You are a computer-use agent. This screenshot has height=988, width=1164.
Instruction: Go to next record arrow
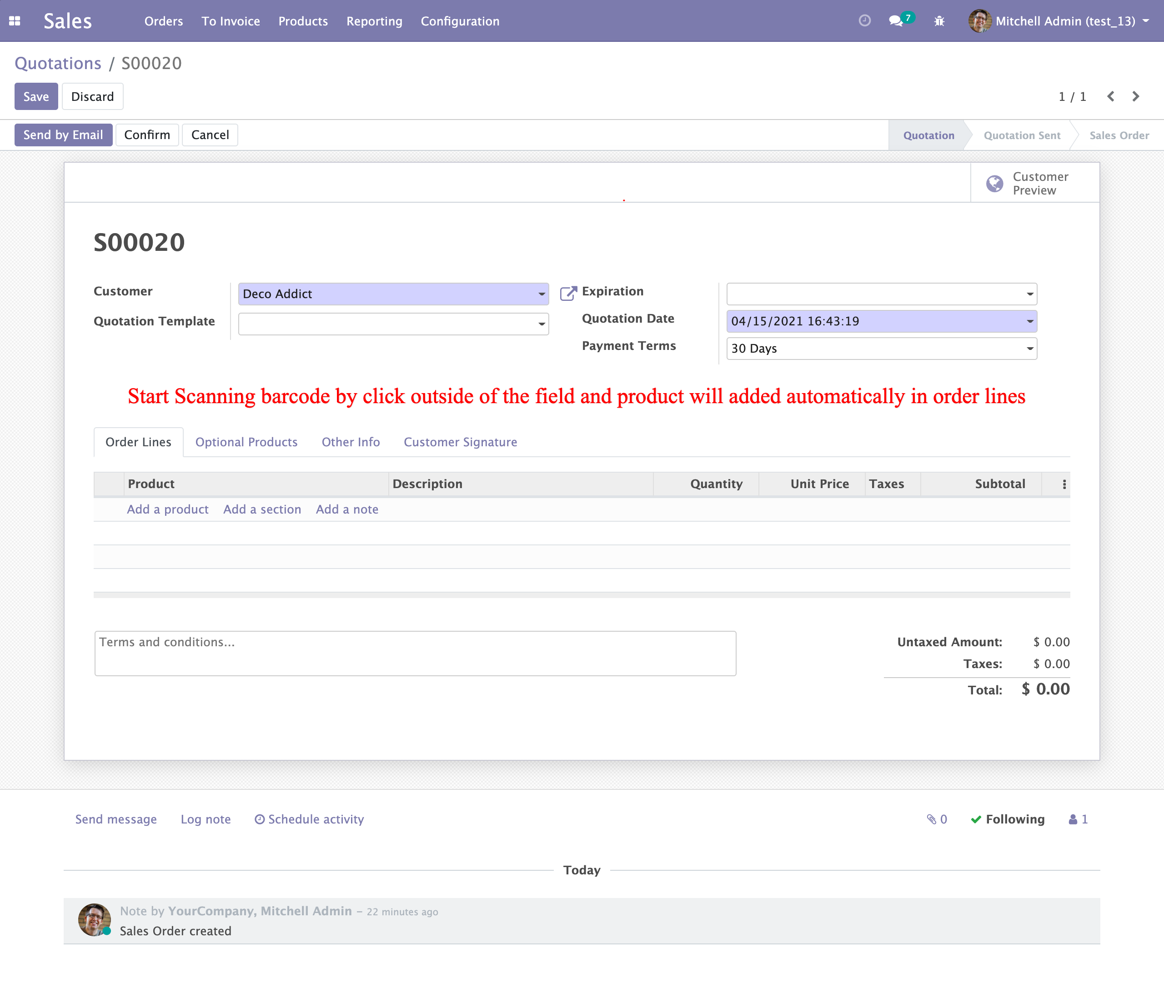(x=1135, y=96)
